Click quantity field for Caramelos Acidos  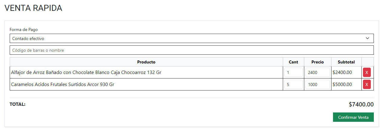[x=293, y=84]
